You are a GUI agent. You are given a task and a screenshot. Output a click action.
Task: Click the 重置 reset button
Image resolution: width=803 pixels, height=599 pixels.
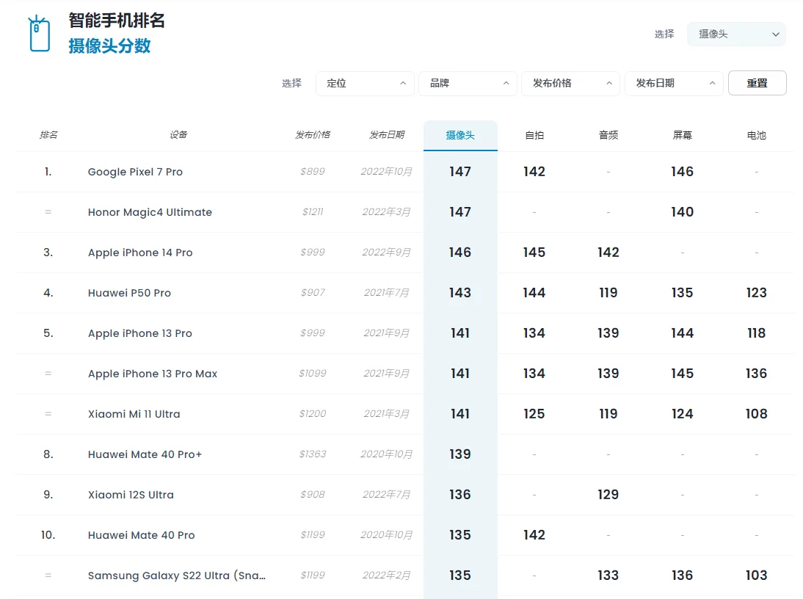pyautogui.click(x=757, y=83)
